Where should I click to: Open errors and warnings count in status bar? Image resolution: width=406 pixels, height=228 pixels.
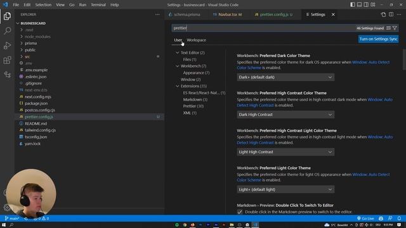pos(41,218)
